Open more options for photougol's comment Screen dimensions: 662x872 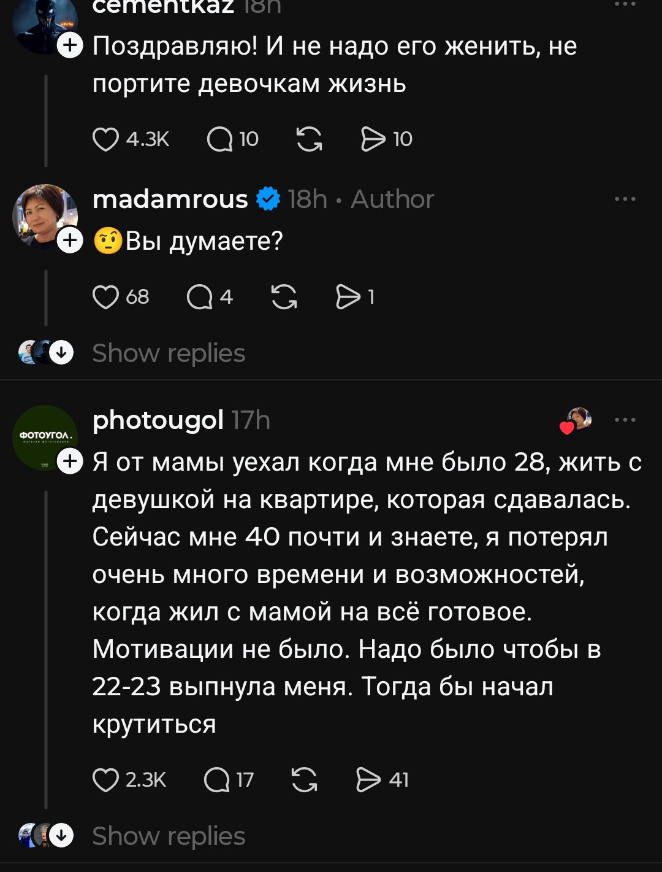(x=625, y=420)
